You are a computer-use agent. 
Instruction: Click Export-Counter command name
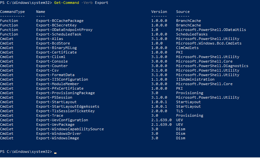pos(52,66)
